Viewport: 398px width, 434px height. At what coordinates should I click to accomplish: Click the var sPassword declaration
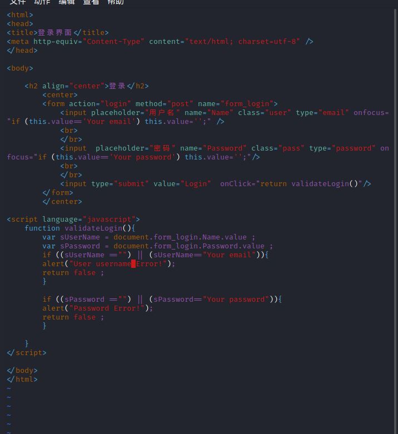click(157, 246)
